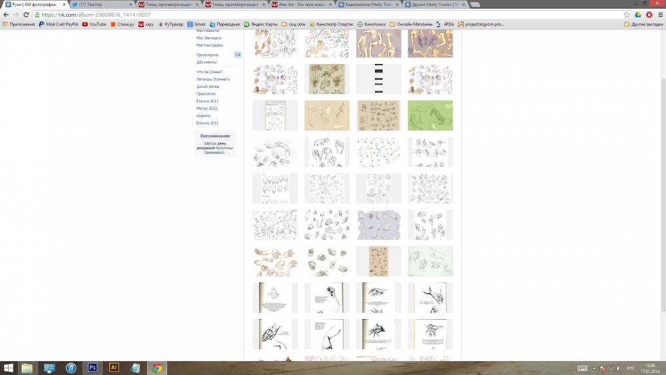The image size is (666, 375).
Task: Open the 4PDA bookmark
Action: [445, 24]
